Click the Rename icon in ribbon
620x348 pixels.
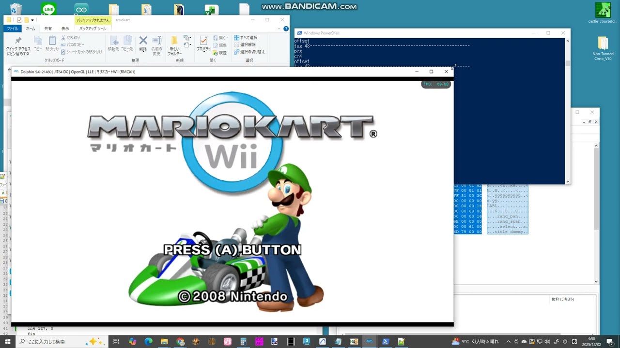click(x=156, y=40)
